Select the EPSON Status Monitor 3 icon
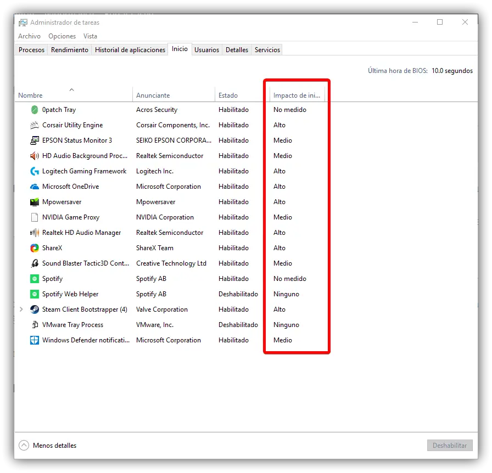The image size is (492, 473). tap(35, 140)
